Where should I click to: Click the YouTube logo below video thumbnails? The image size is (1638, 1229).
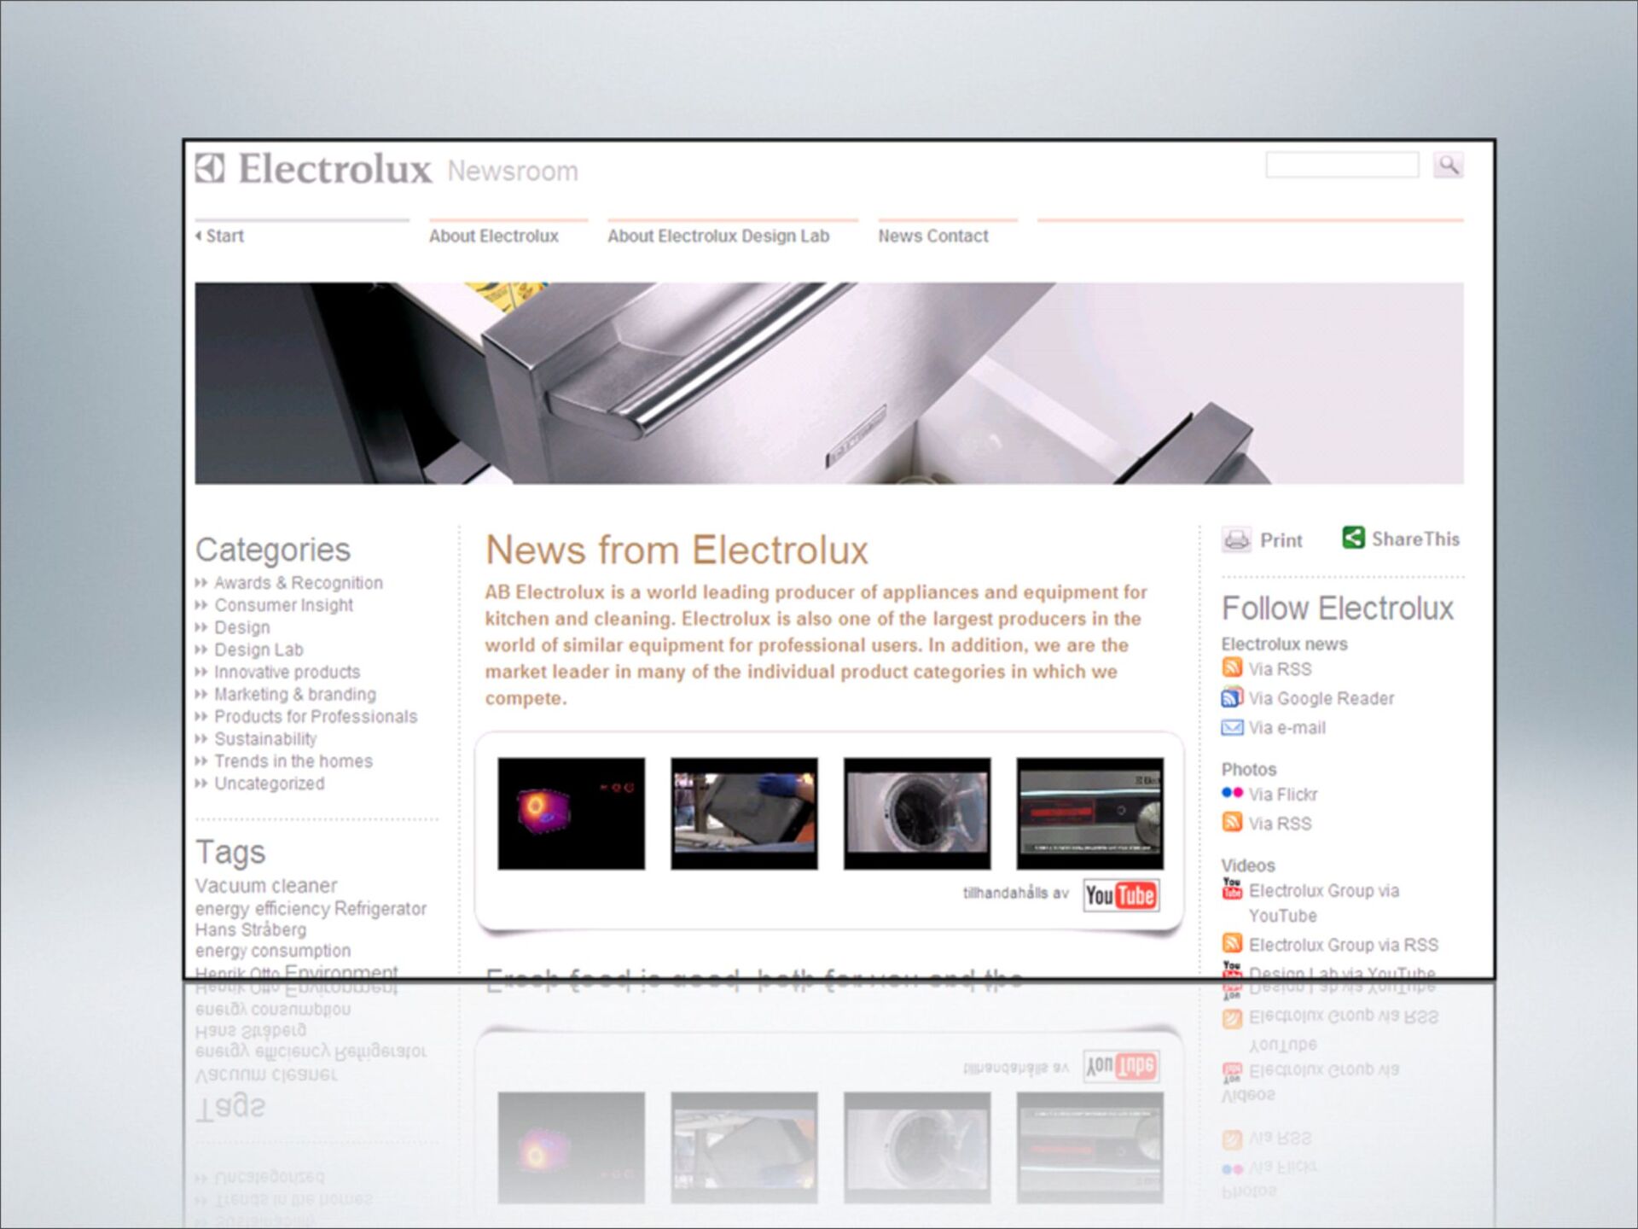point(1121,895)
